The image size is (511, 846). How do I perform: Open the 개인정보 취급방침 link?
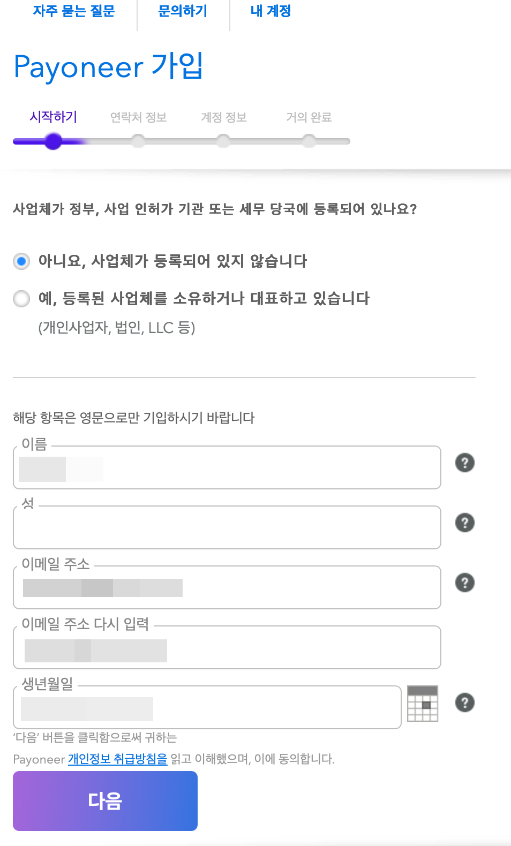(x=118, y=759)
